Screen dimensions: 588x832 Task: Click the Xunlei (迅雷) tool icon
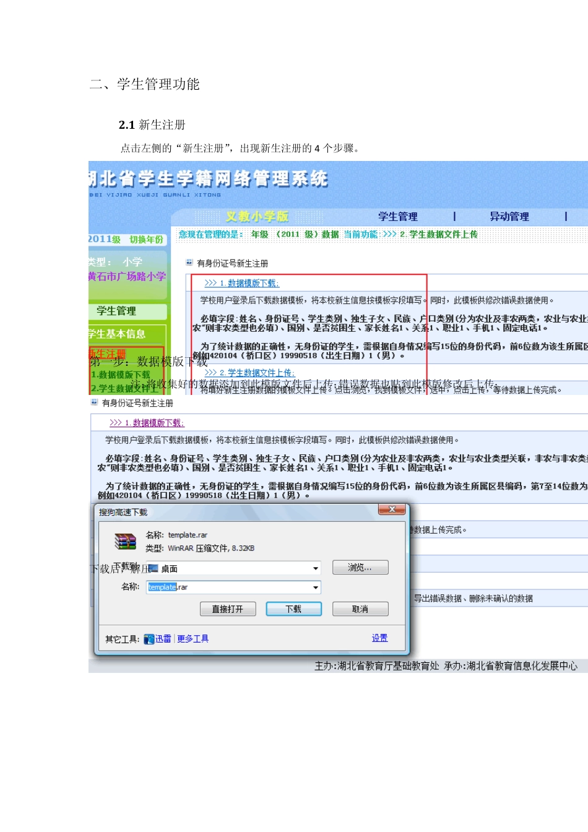click(149, 639)
